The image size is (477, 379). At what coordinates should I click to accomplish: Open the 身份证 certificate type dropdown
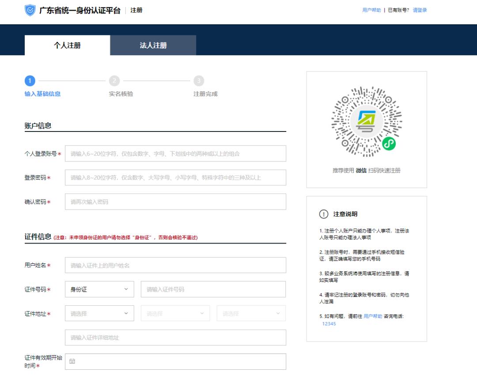[99, 289]
